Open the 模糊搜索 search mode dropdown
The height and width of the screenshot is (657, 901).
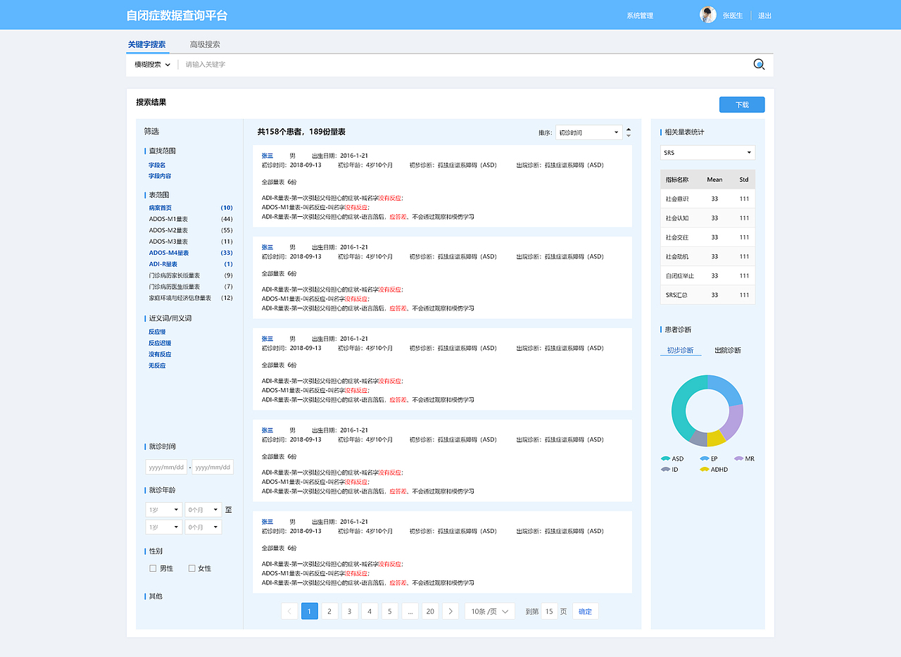click(x=153, y=64)
